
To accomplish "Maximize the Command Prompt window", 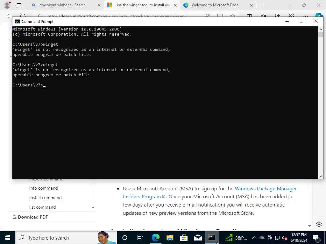I will click(x=301, y=21).
